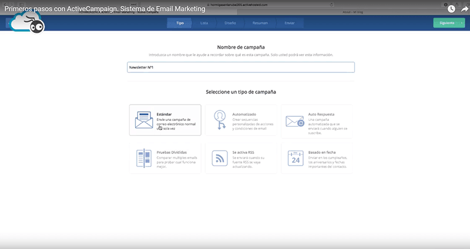Select the calendar 24 icon
The image size is (470, 249).
pos(296,158)
